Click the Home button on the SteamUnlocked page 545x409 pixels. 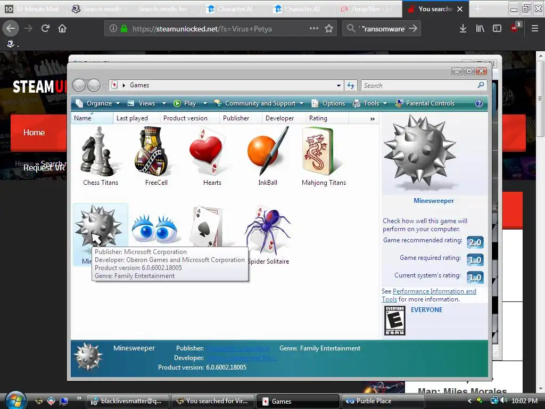(34, 133)
